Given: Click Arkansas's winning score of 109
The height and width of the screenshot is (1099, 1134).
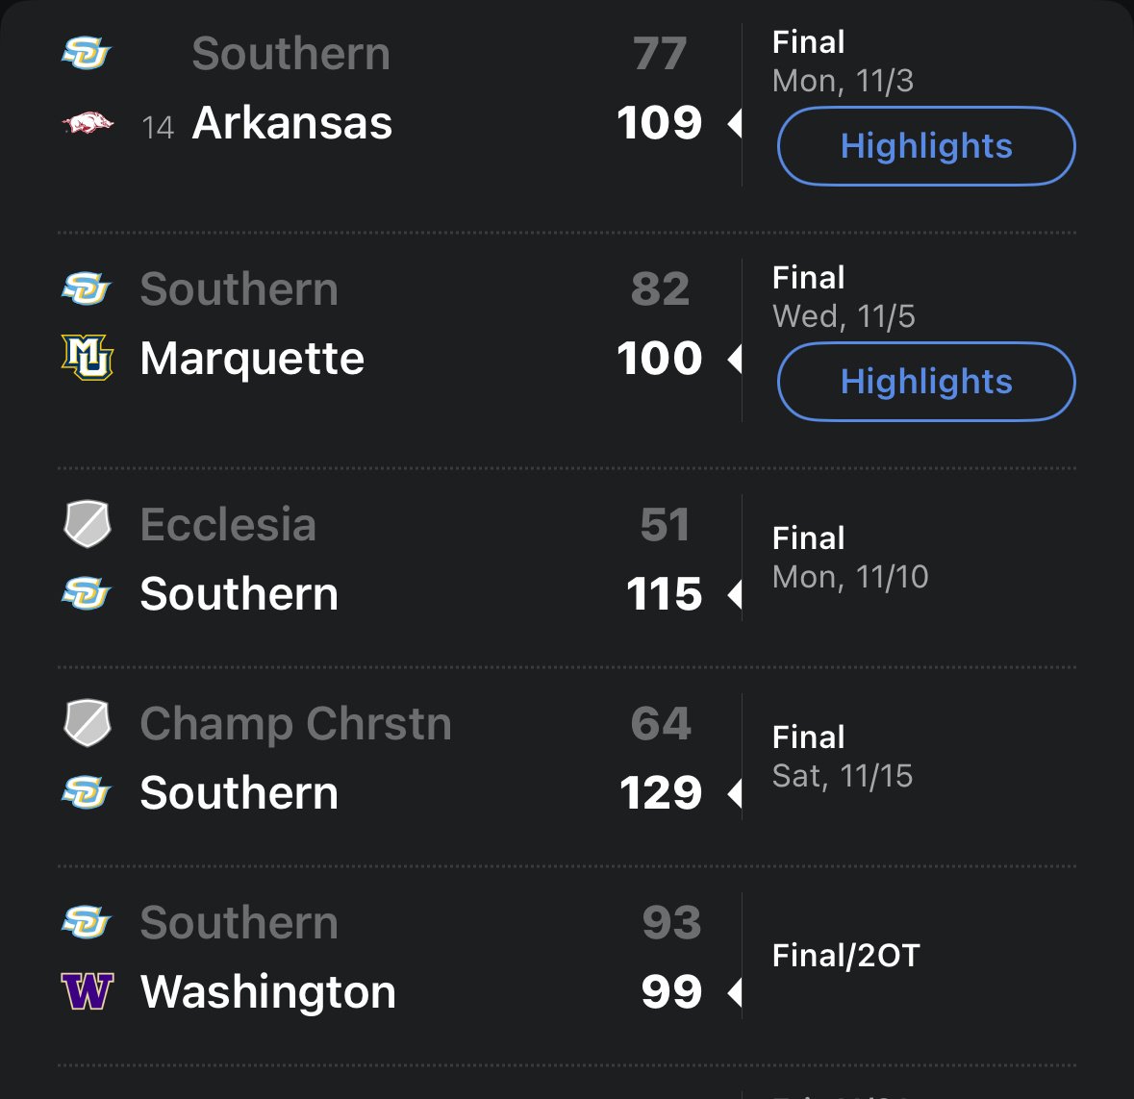Looking at the screenshot, I should click(x=660, y=123).
